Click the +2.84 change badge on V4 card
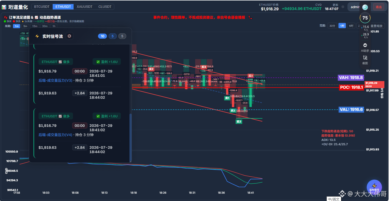The width and height of the screenshot is (389, 201). [x=80, y=147]
